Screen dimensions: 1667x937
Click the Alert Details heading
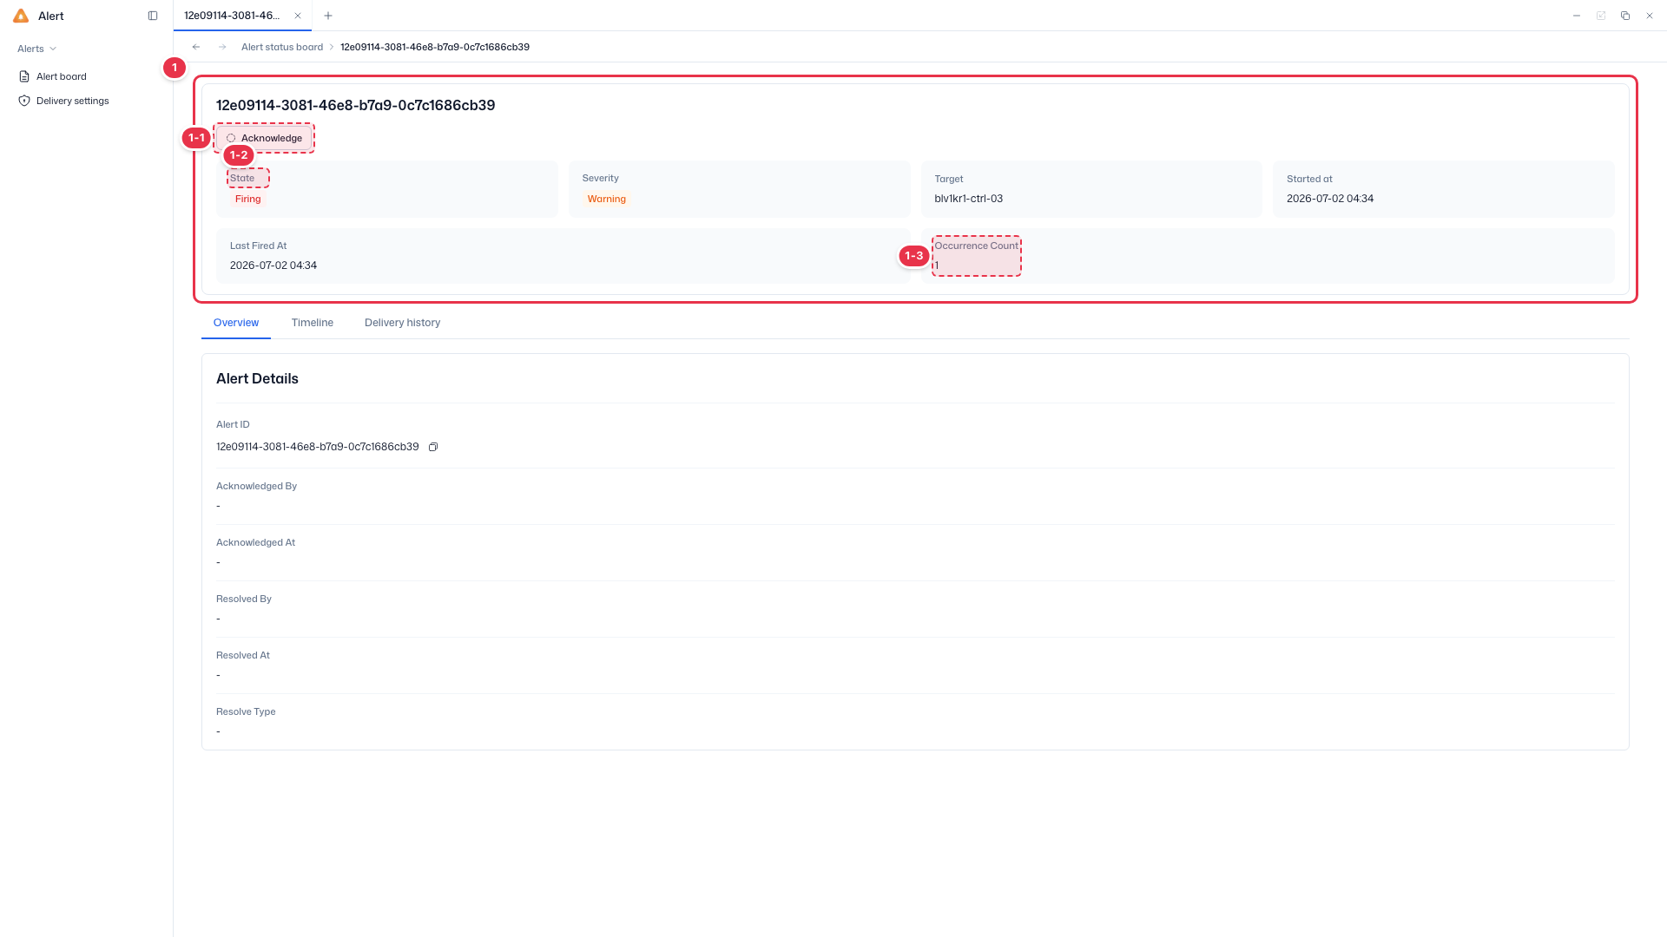point(257,379)
